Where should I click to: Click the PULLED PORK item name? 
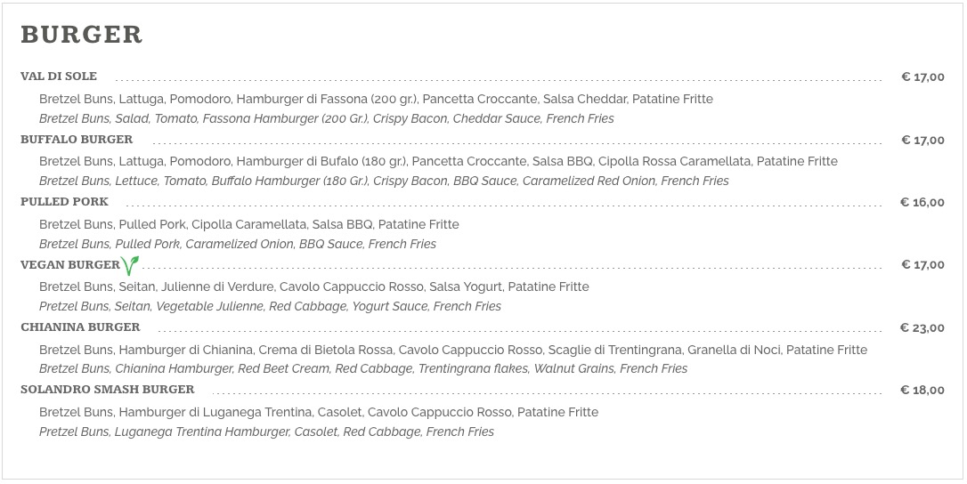[x=64, y=202]
